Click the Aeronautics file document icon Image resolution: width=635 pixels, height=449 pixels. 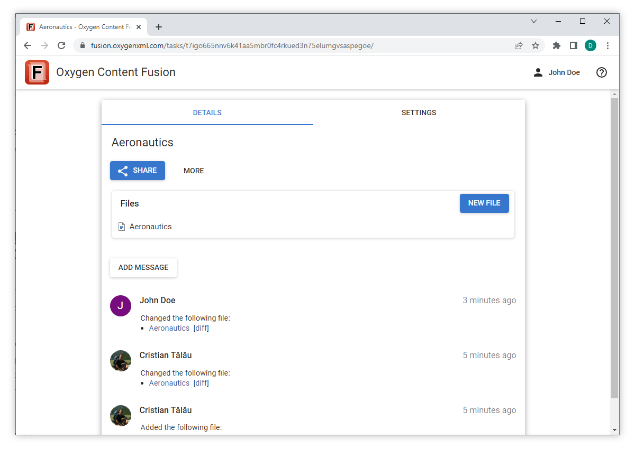[122, 227]
